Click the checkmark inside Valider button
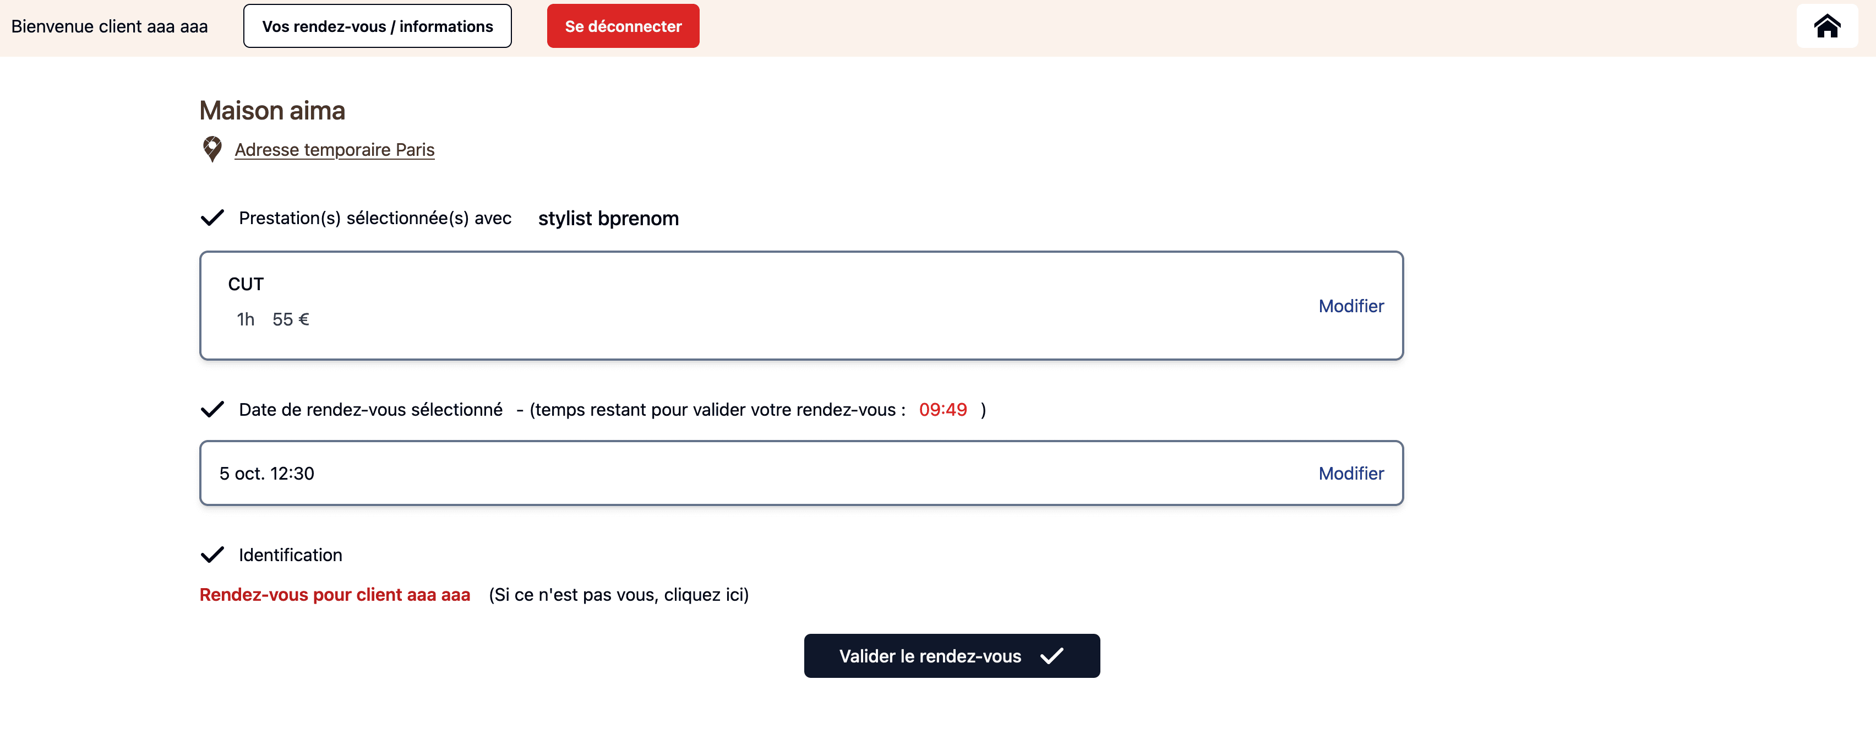Viewport: 1876px width, 739px height. tap(1051, 656)
